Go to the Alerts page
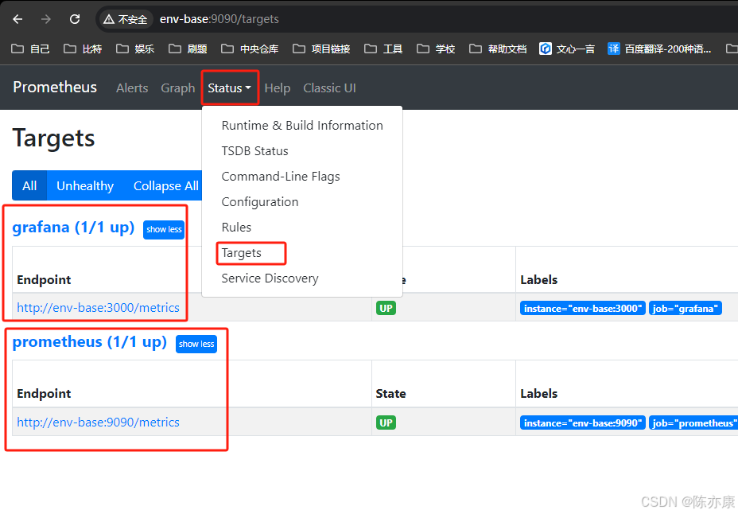738x514 pixels. tap(132, 88)
